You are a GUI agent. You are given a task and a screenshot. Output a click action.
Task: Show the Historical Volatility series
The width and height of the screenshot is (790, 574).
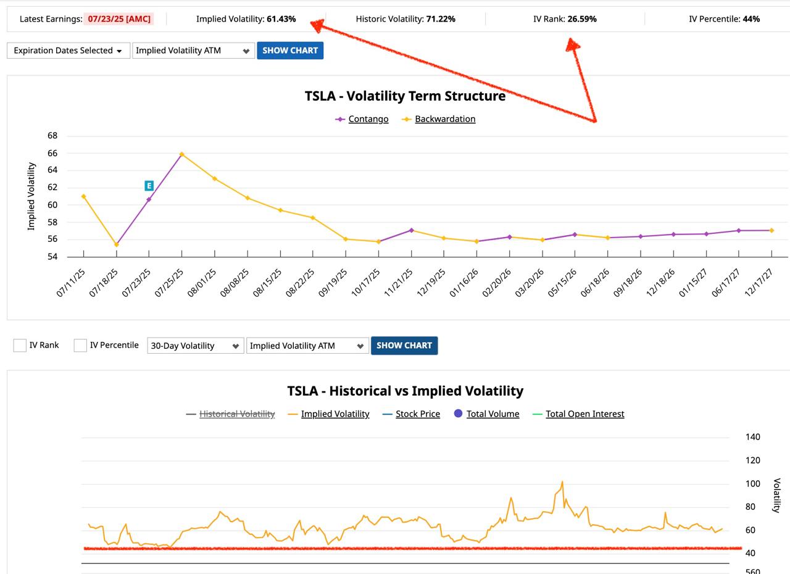click(x=236, y=414)
